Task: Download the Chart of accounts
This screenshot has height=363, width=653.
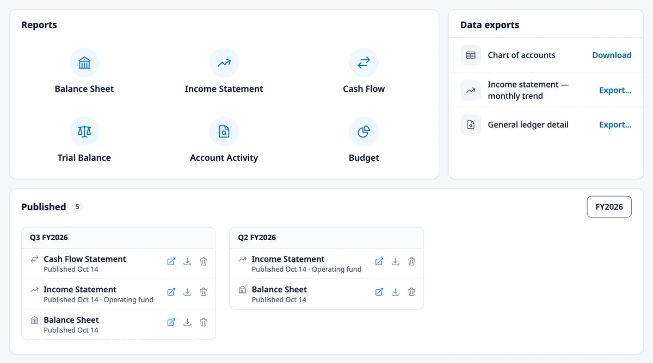Action: click(x=612, y=55)
